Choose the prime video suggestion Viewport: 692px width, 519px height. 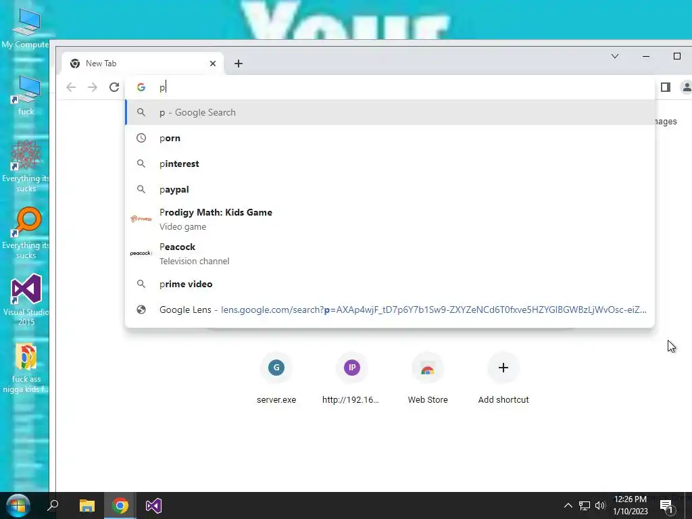tap(390, 284)
